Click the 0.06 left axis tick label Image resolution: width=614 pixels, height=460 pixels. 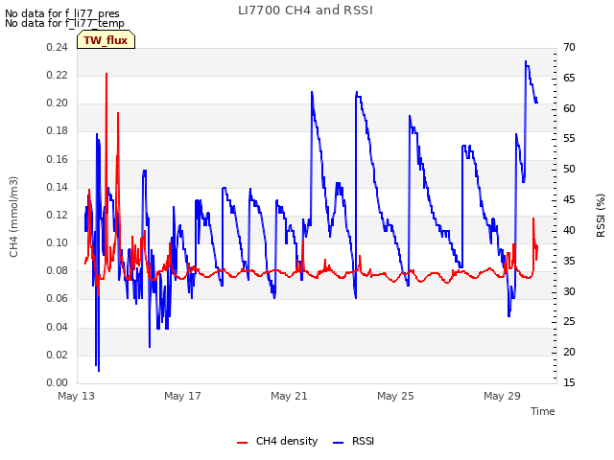[x=57, y=299]
